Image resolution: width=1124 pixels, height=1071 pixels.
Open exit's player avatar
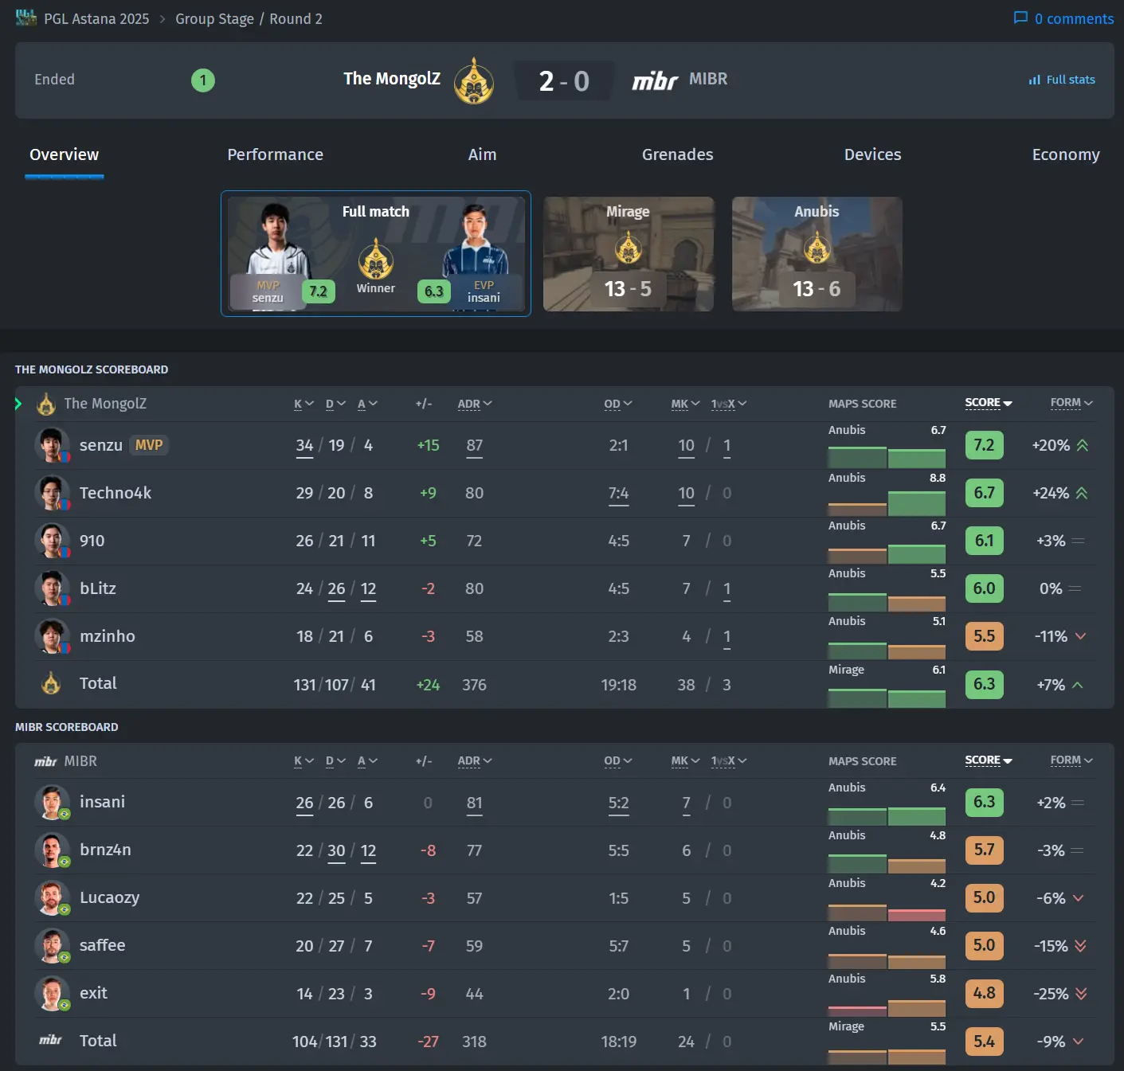click(53, 994)
